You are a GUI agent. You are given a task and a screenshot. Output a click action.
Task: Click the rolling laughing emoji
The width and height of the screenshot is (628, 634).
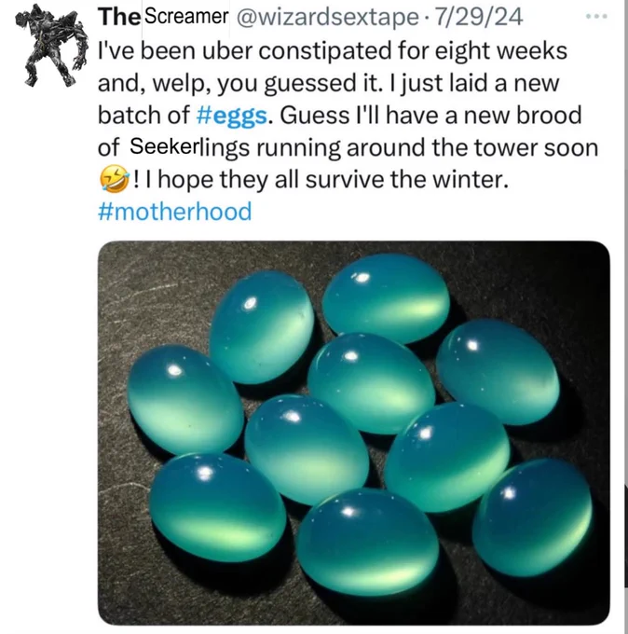[115, 179]
